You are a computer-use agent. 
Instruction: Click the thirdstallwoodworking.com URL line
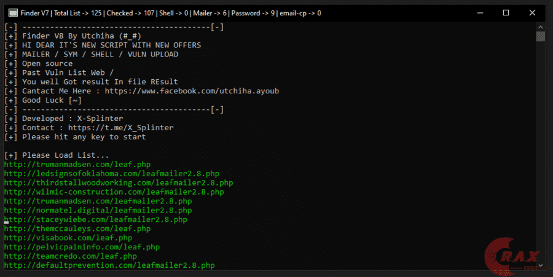[118, 183]
